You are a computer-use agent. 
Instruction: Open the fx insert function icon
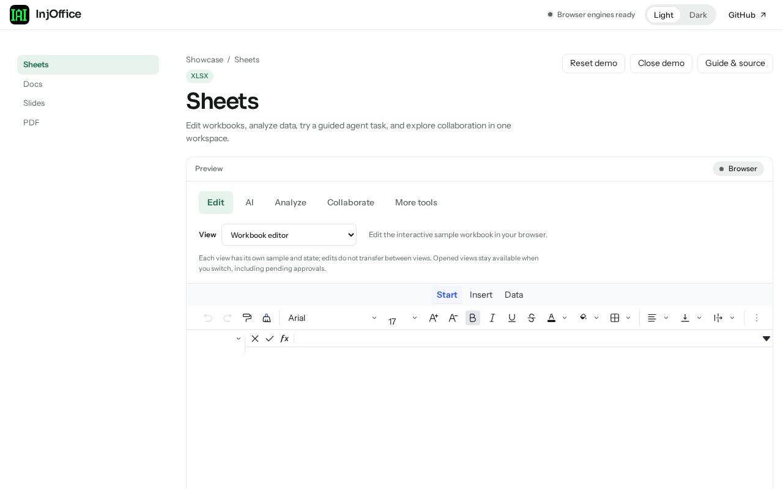click(x=284, y=339)
